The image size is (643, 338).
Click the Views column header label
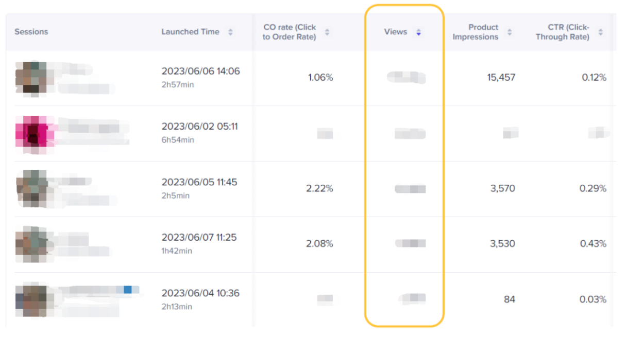click(x=395, y=32)
